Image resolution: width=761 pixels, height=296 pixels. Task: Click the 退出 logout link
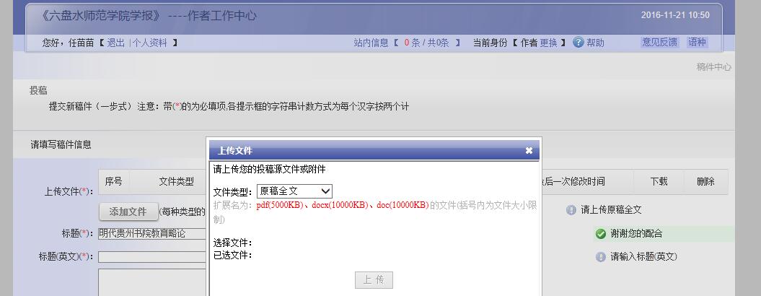pyautogui.click(x=116, y=43)
